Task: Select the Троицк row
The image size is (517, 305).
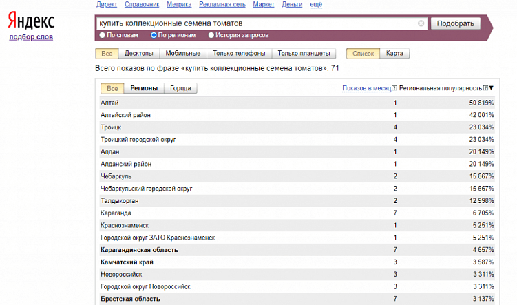Action: pos(297,127)
